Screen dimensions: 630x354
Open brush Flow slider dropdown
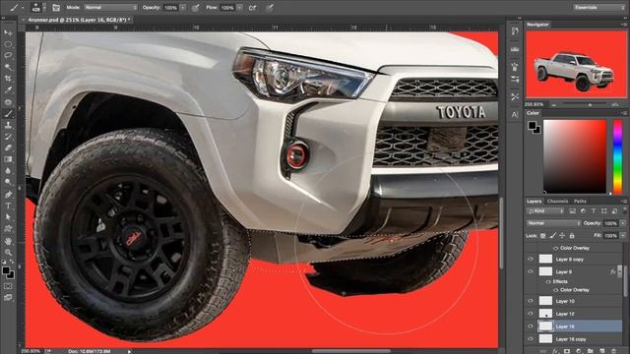(240, 8)
